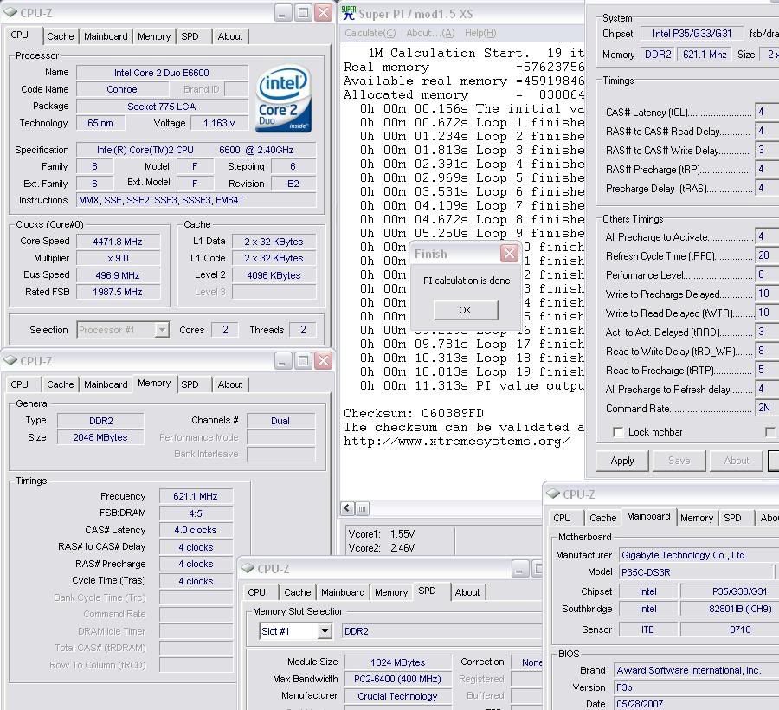Switch to Cache tab in CPU-Z processor window
Viewport: 779px width, 710px height.
coord(60,36)
